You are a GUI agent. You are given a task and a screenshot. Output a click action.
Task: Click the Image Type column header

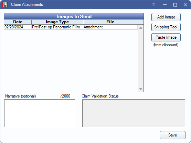tap(57, 22)
